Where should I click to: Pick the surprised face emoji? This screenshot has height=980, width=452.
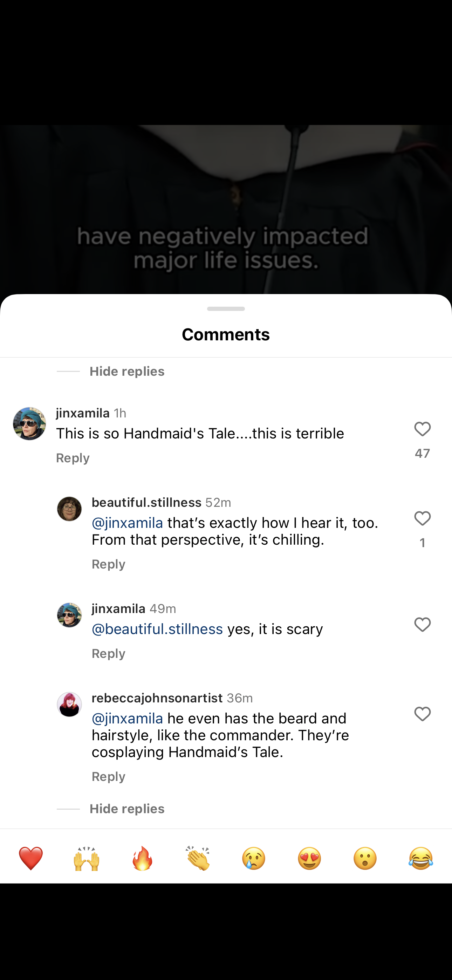(x=365, y=858)
